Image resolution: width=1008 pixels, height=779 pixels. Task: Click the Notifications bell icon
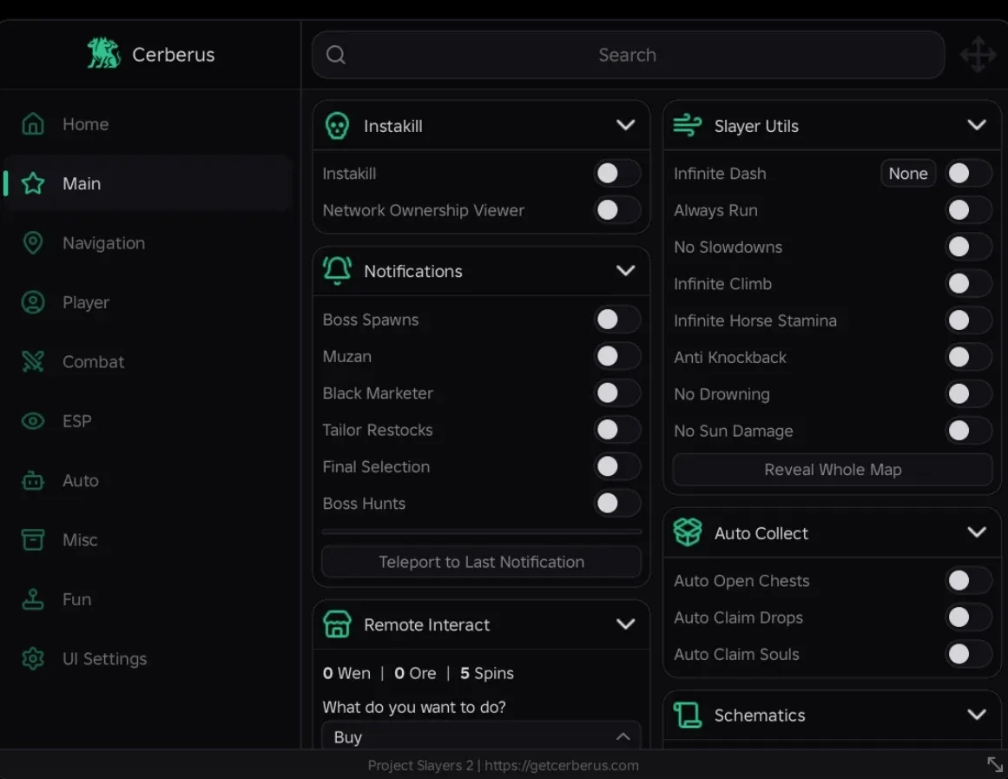coord(337,270)
